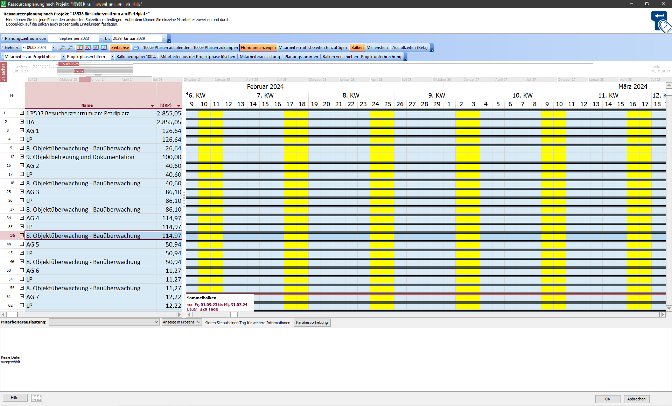Click Meilenstein in the toolbar
Viewport: 672px width, 406px height.
377,48
